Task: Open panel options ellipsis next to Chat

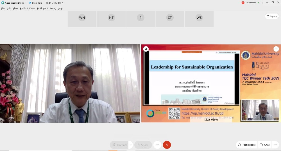Action: (276, 145)
